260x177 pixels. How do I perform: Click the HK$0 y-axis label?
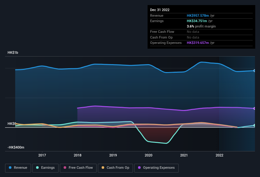click(12, 124)
